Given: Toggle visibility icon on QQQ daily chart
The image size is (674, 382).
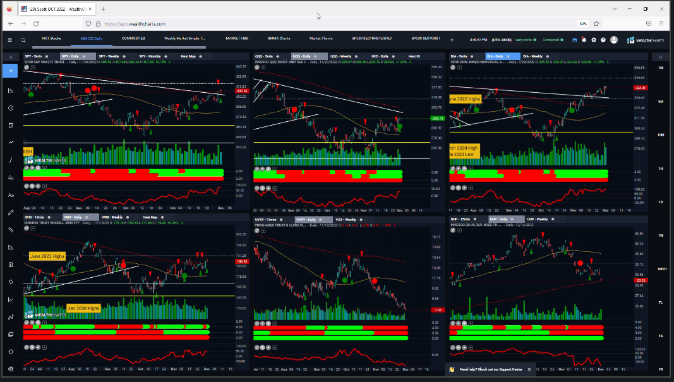Looking at the screenshot, I should (x=257, y=68).
